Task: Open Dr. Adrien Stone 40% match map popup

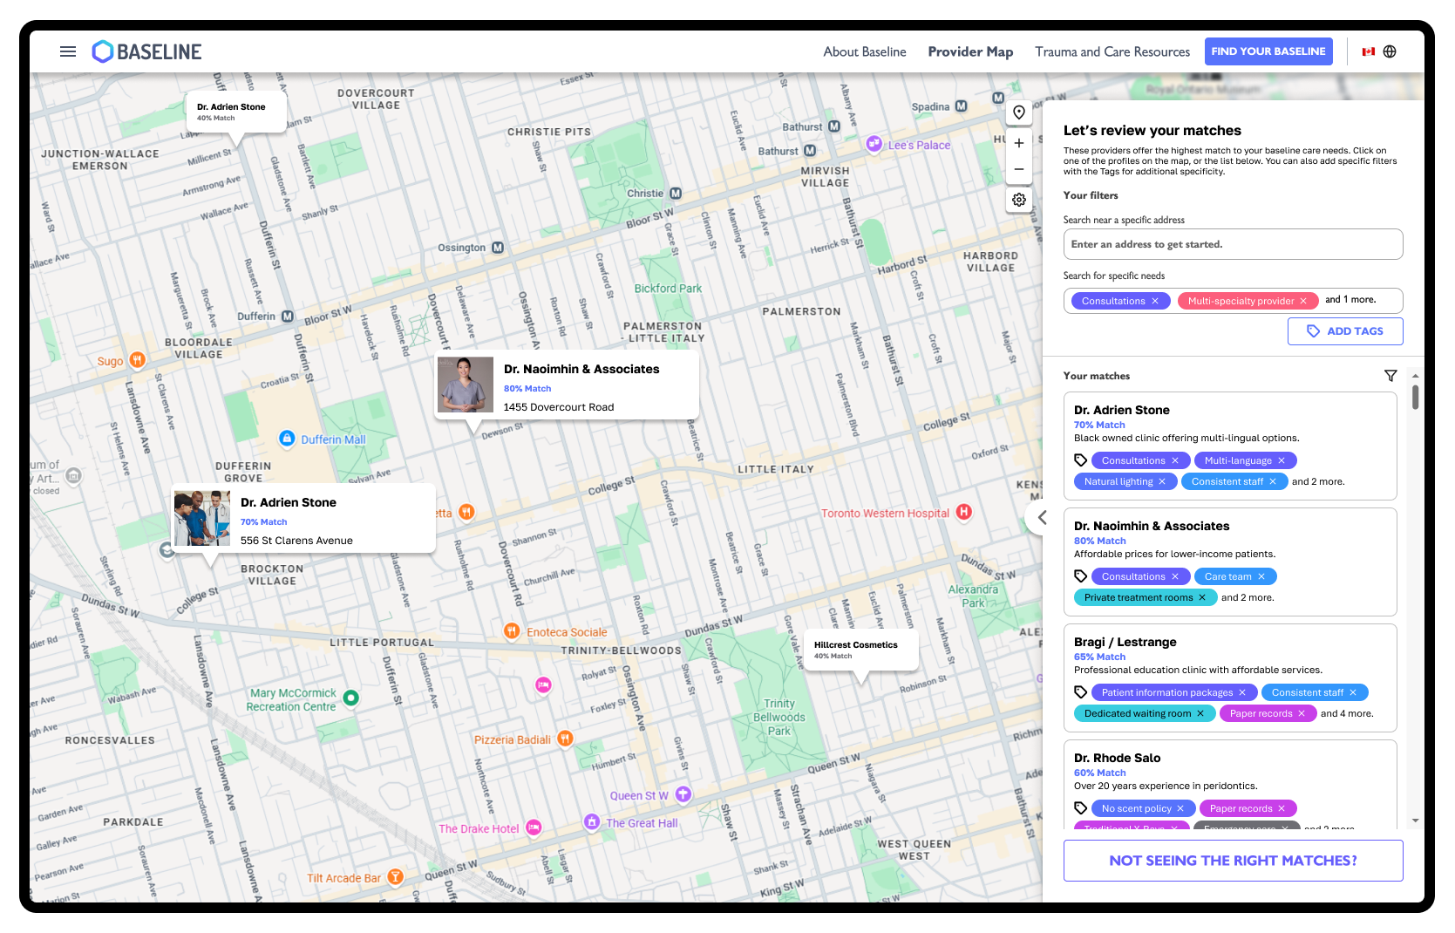Action: [x=236, y=112]
